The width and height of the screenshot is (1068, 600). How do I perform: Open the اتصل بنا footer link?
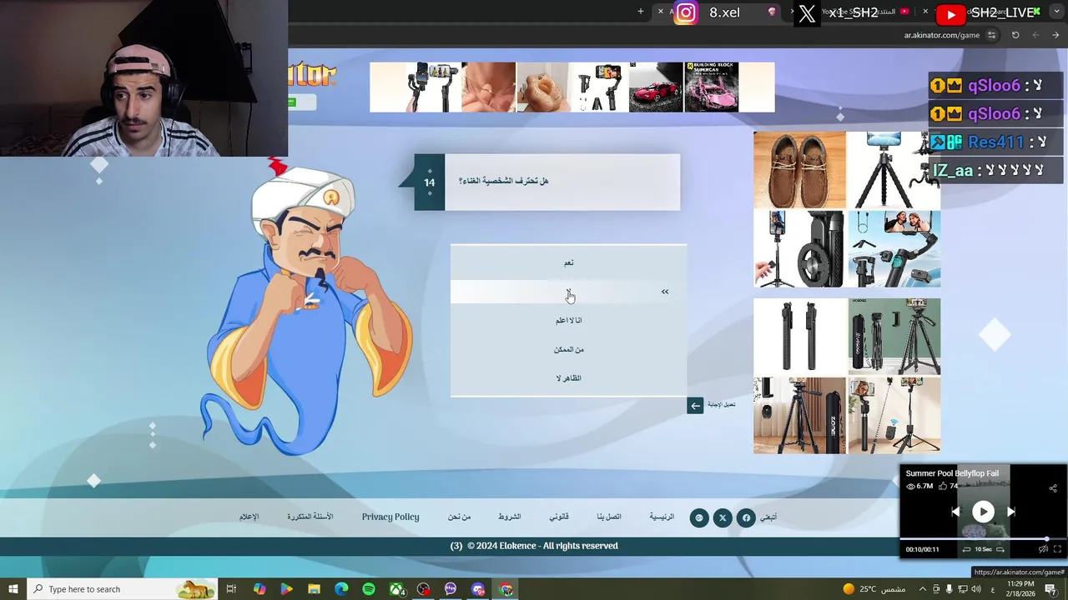click(609, 517)
